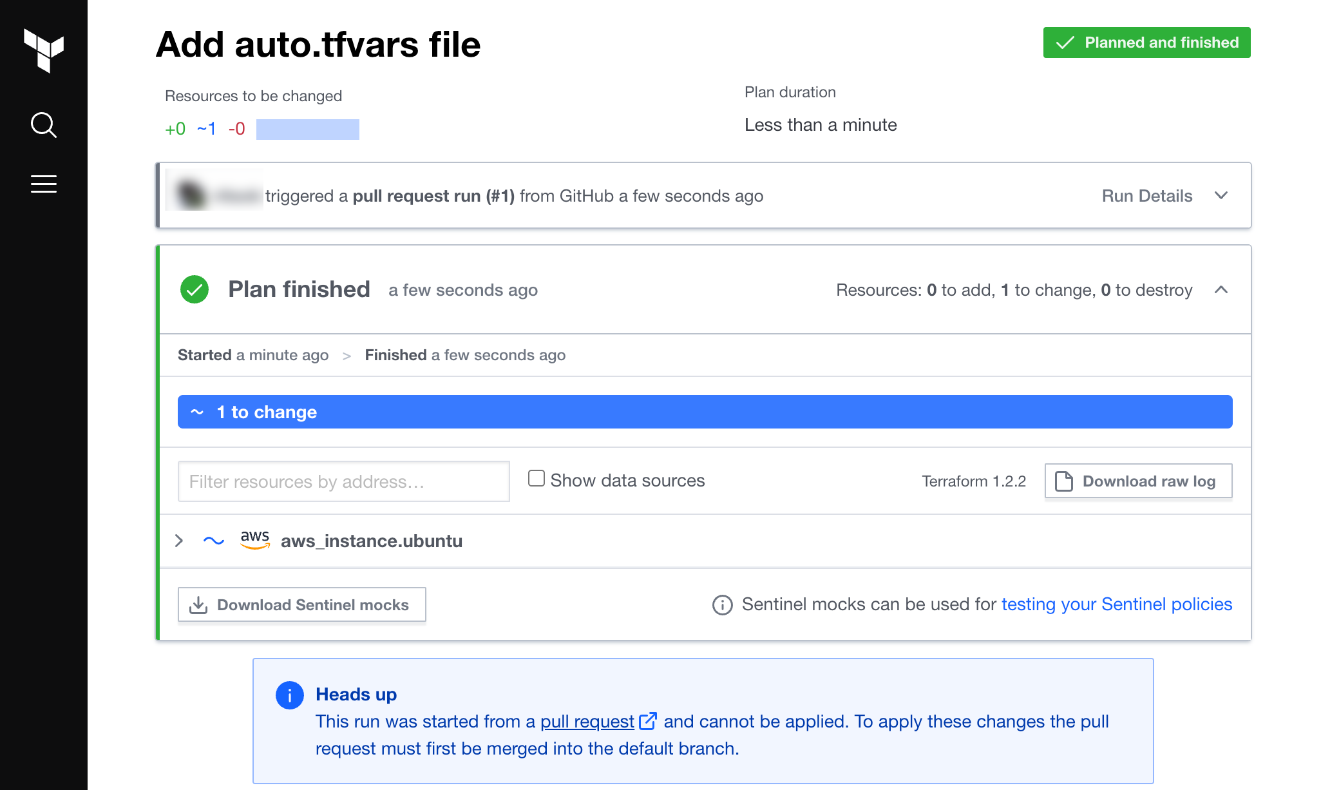
Task: Open the hamburger menu in sidebar
Action: 44,184
